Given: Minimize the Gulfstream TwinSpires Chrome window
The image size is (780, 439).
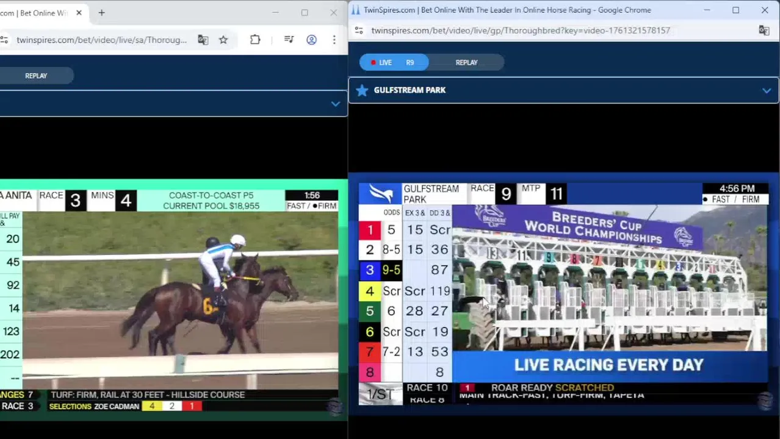Looking at the screenshot, I should point(707,10).
